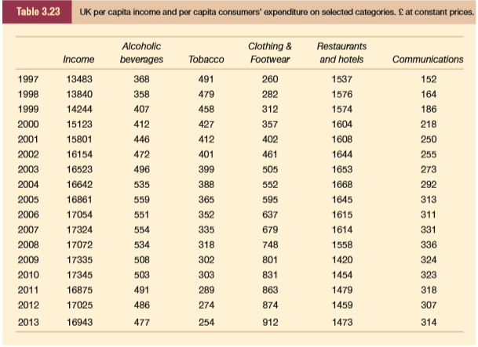Click clothing value 260 for 1997

270,79
